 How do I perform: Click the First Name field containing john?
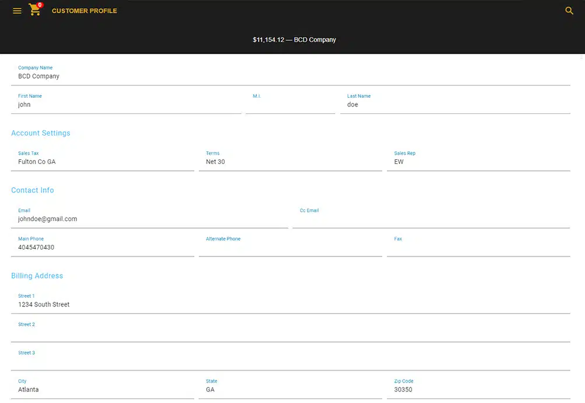tap(126, 105)
